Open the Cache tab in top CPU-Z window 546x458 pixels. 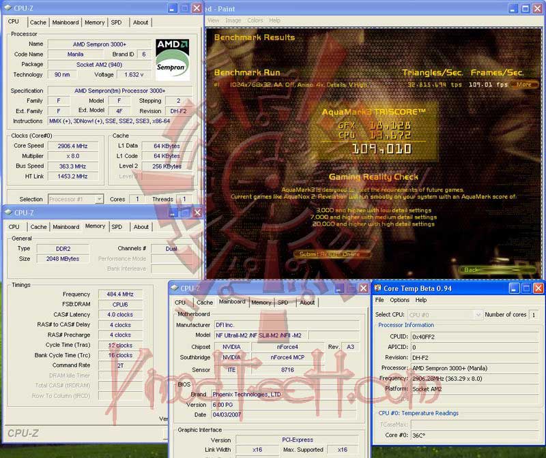(x=38, y=22)
